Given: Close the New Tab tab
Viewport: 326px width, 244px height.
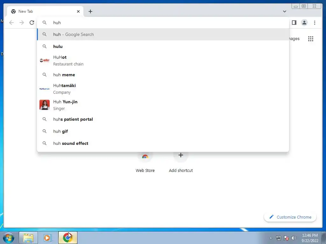Looking at the screenshot, I should 78,11.
